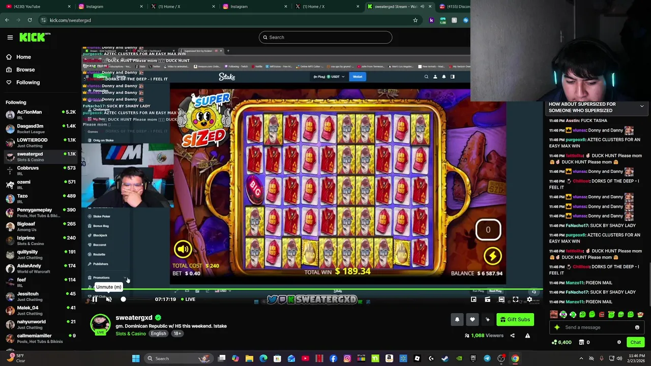
Task: Pause the stream video
Action: coord(95,299)
